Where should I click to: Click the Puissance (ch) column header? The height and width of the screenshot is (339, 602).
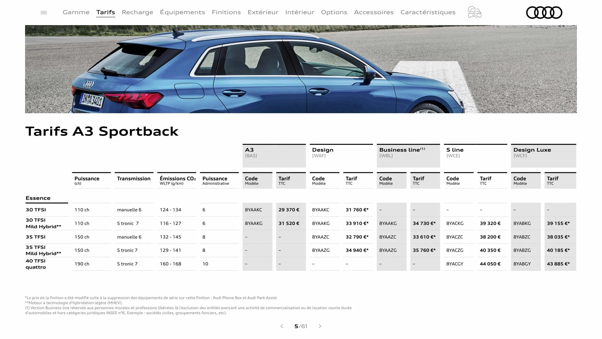coord(91,181)
